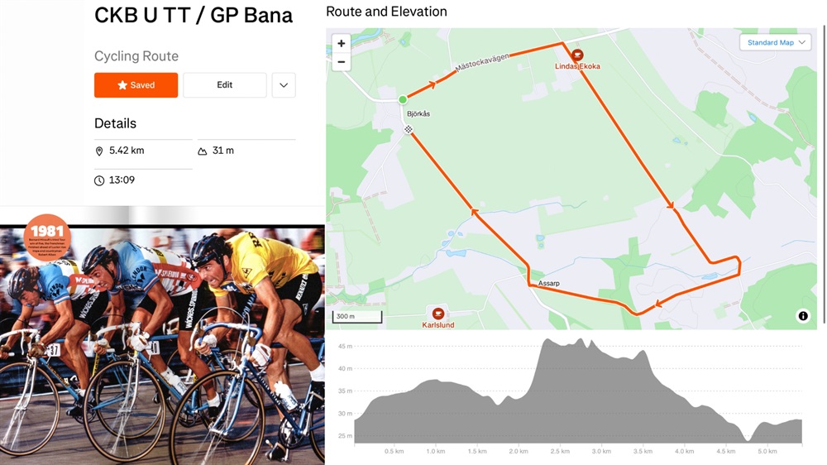Image resolution: width=827 pixels, height=465 pixels.
Task: Click the Karlslund cafe marker
Action: point(437,314)
